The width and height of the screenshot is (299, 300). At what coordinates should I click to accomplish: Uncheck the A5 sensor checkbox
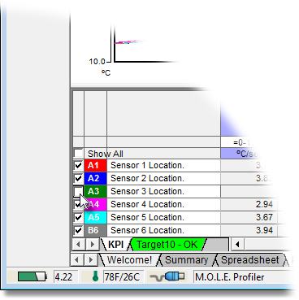pos(78,217)
